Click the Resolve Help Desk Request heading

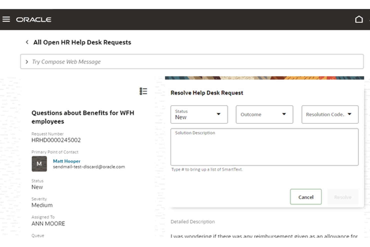[x=207, y=93]
